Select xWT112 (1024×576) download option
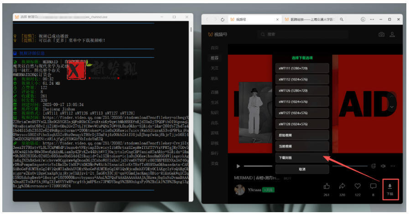Image resolution: width=410 pixels, height=214 pixels. (x=302, y=79)
